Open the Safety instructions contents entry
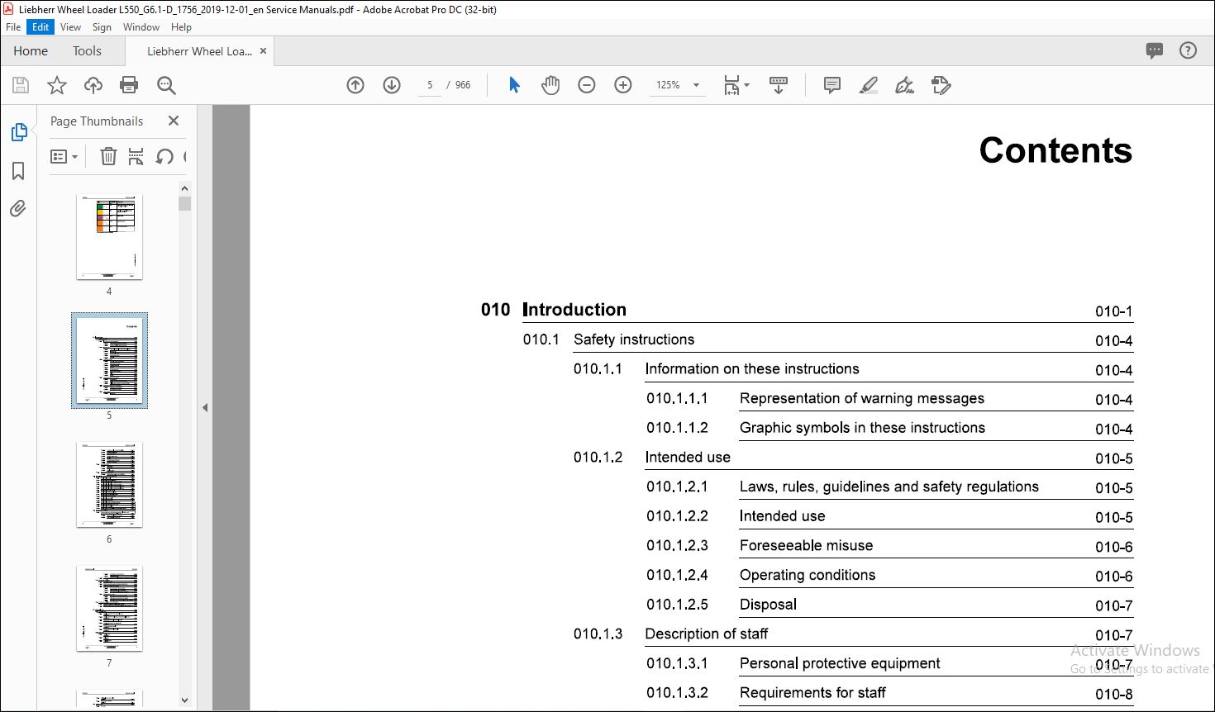This screenshot has height=712, width=1215. click(827, 339)
